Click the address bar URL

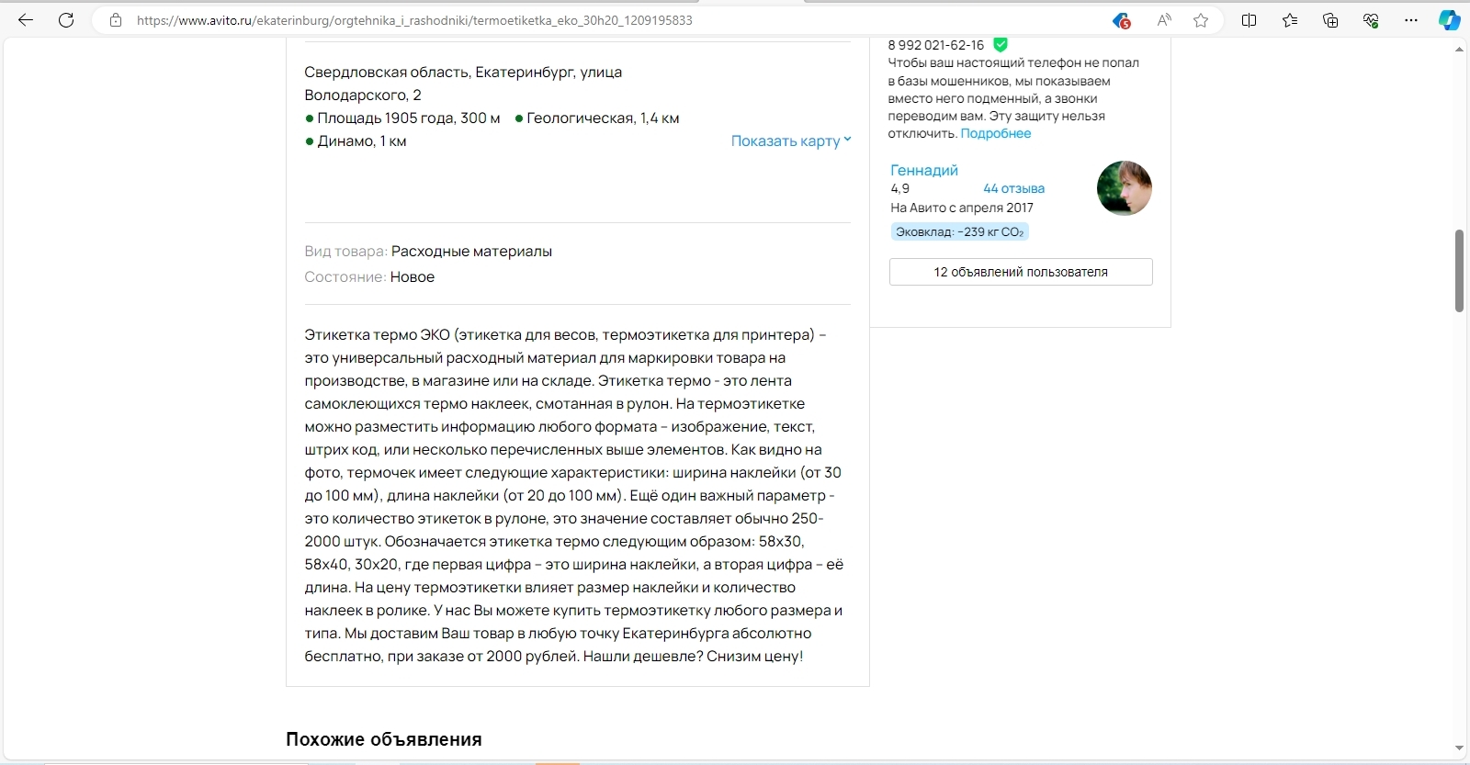click(x=414, y=20)
